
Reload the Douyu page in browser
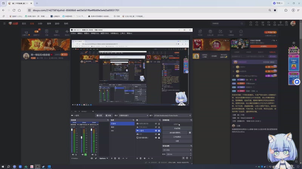[x=14, y=10]
